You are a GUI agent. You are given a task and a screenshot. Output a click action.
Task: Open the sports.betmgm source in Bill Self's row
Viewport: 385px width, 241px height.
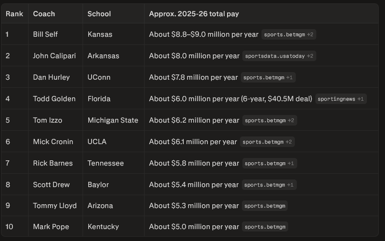coord(288,34)
